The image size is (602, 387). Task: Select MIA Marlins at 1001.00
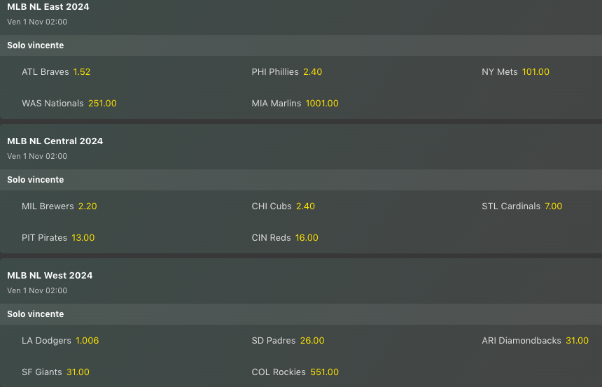coord(322,104)
